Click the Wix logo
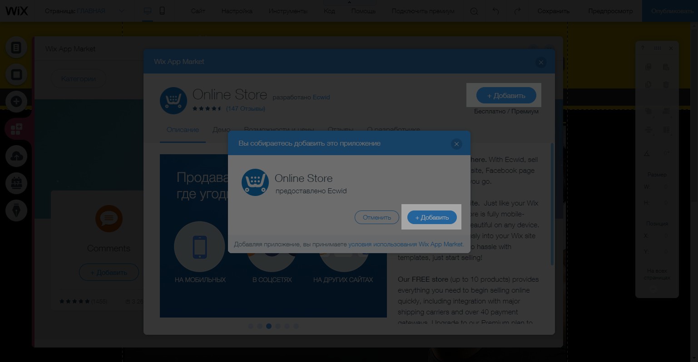This screenshot has width=698, height=362. [x=16, y=10]
